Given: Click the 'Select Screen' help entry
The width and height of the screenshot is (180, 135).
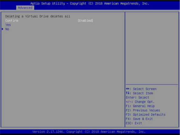Looking at the screenshot, I should [x=145, y=89].
